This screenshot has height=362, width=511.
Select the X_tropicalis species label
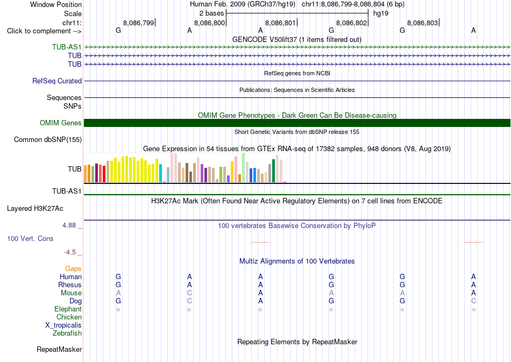point(63,325)
